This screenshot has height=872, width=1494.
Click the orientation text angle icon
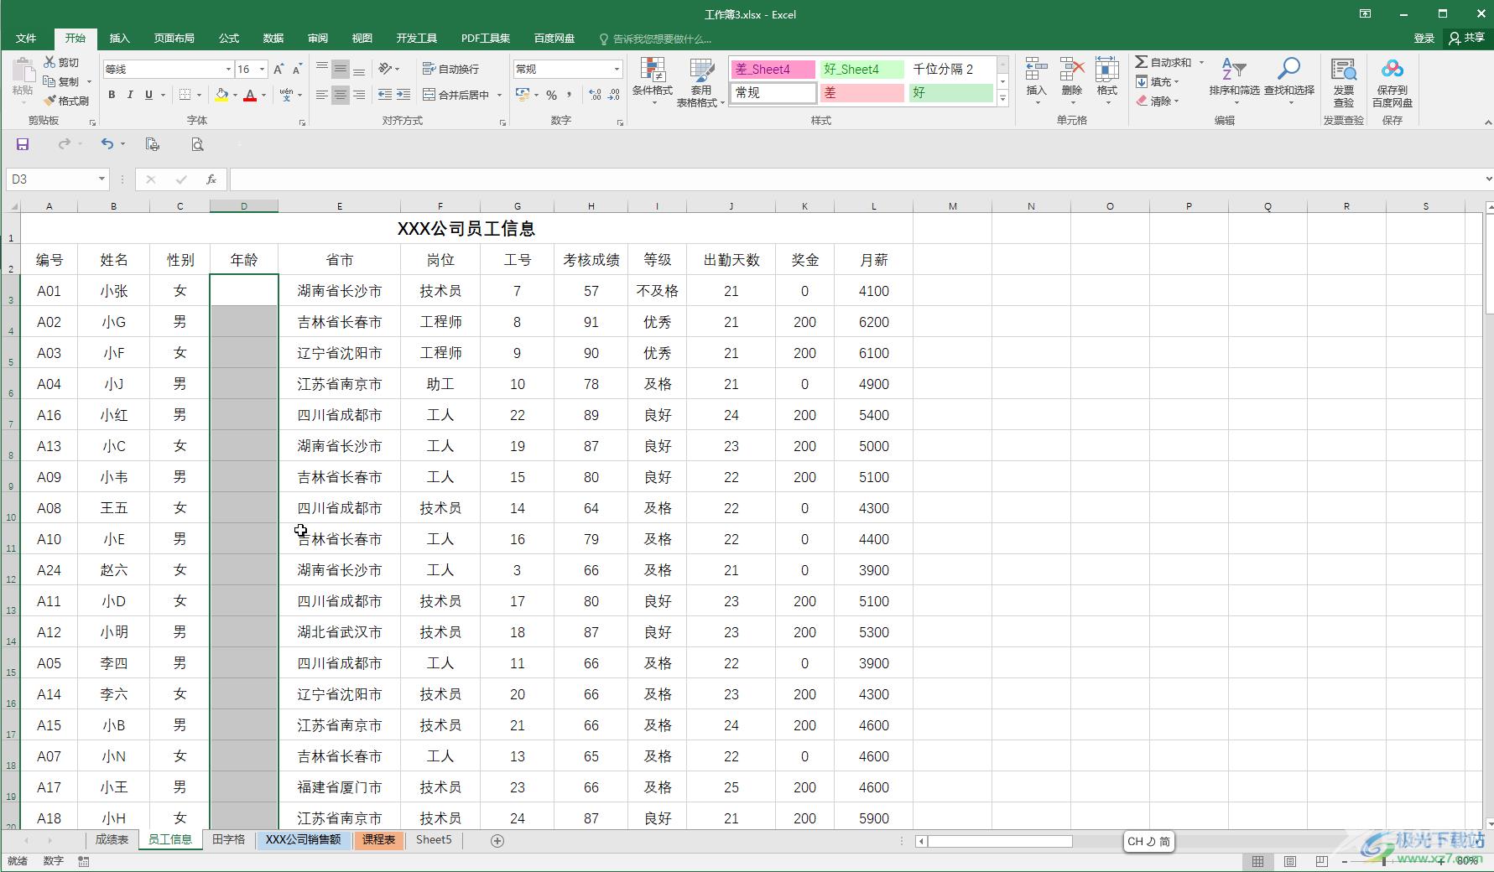click(x=385, y=69)
